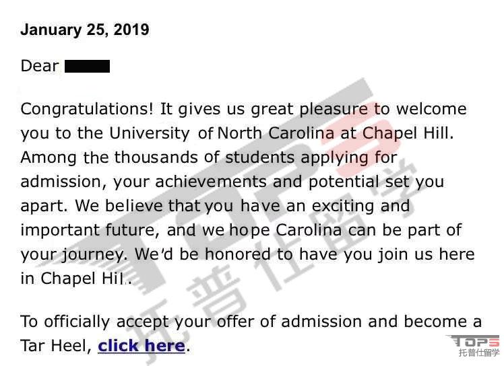
Task: Click "North Carolina" in the letter text
Action: pos(276,133)
